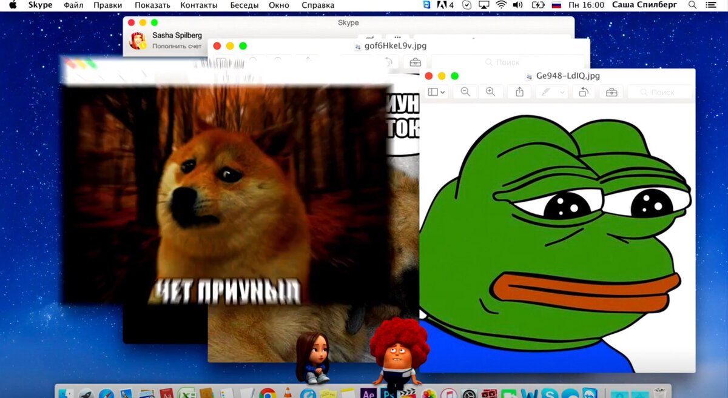Click the Пн 16:00 clock
728x398 pixels.
tap(586, 5)
